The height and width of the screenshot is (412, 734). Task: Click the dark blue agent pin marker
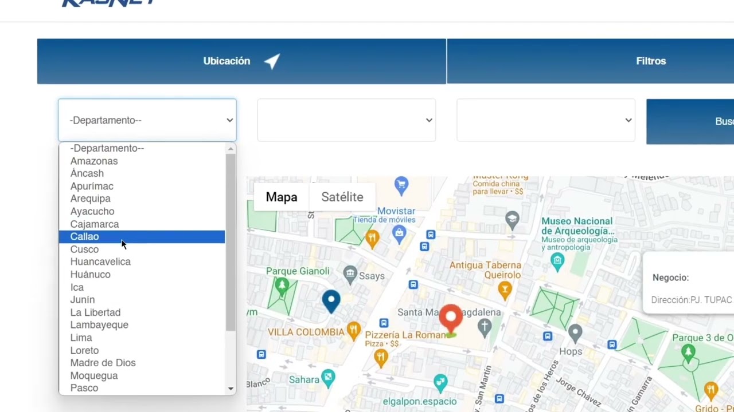click(331, 302)
